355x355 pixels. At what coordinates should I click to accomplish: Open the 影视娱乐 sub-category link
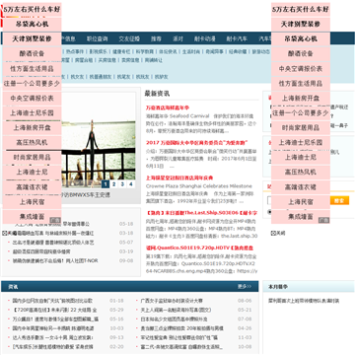click(x=99, y=51)
